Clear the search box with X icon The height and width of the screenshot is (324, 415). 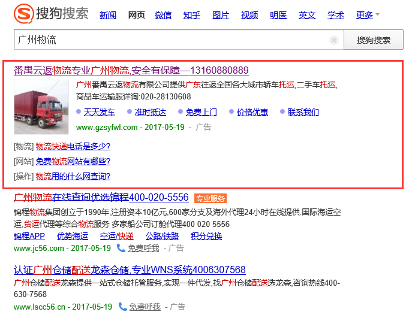tap(334, 40)
